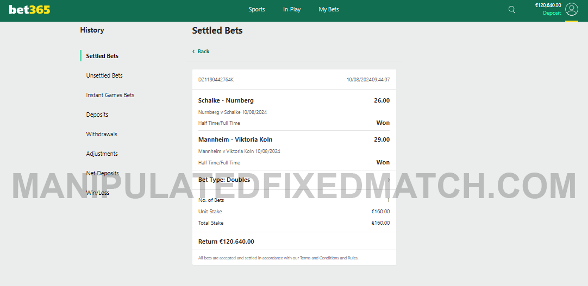588x286 pixels.
Task: Open Adjustments history item
Action: coord(102,154)
